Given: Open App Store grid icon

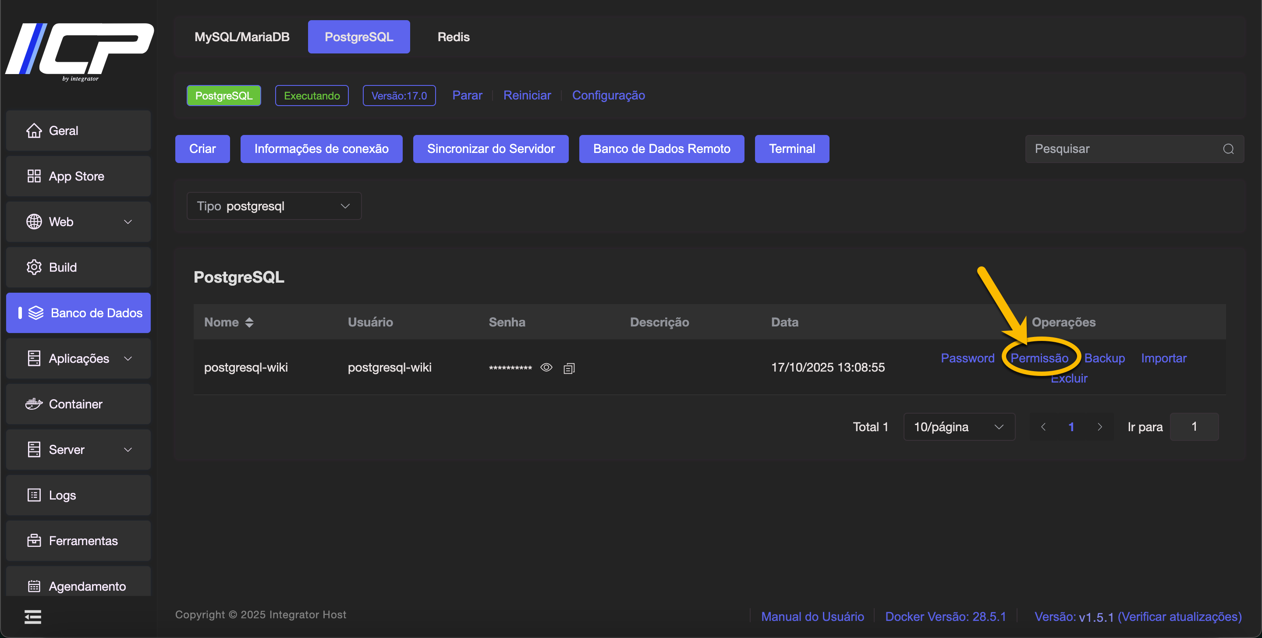Looking at the screenshot, I should pyautogui.click(x=34, y=177).
